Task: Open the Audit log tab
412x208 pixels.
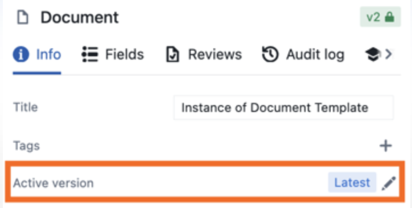Action: coord(303,55)
